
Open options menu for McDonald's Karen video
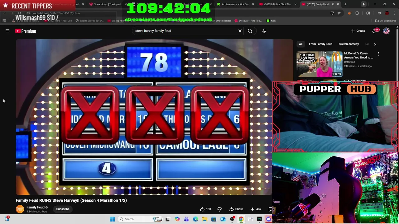(378, 54)
